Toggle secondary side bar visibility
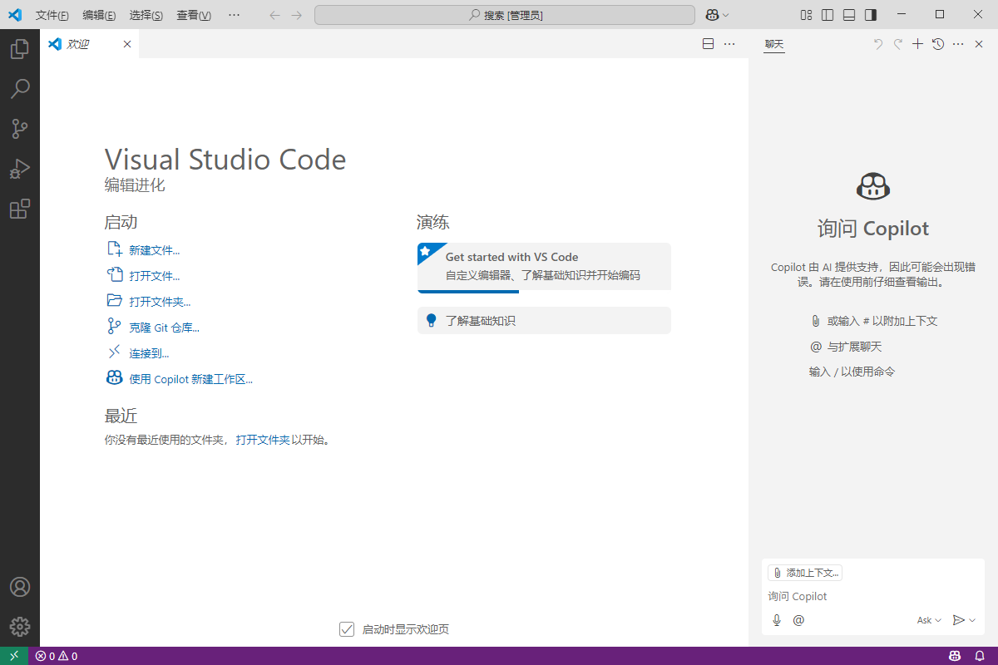The height and width of the screenshot is (665, 998). pos(871,15)
